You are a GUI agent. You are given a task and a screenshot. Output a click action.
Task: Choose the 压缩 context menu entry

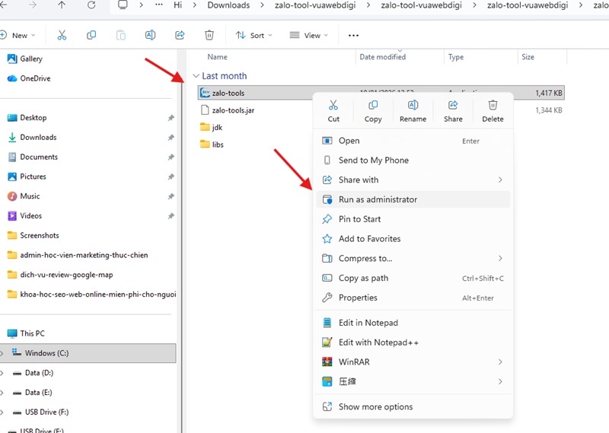point(413,381)
